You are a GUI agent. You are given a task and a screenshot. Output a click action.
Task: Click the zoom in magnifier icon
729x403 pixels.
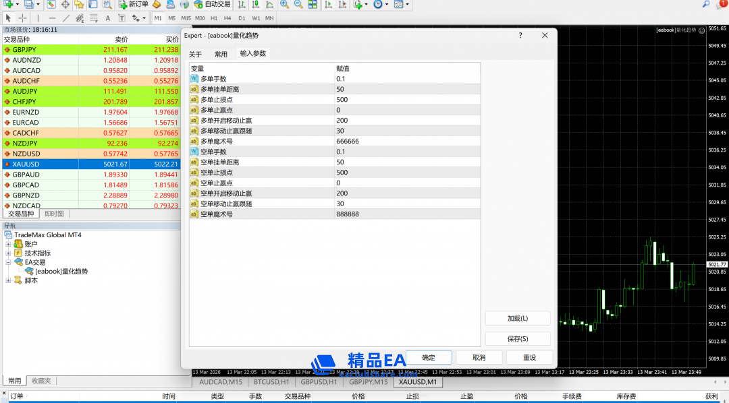(x=285, y=4)
